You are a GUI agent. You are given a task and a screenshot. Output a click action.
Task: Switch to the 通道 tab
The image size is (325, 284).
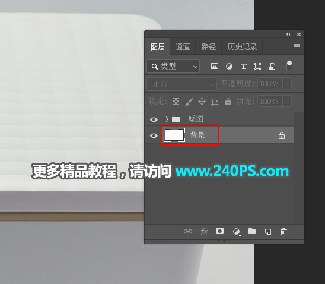183,47
